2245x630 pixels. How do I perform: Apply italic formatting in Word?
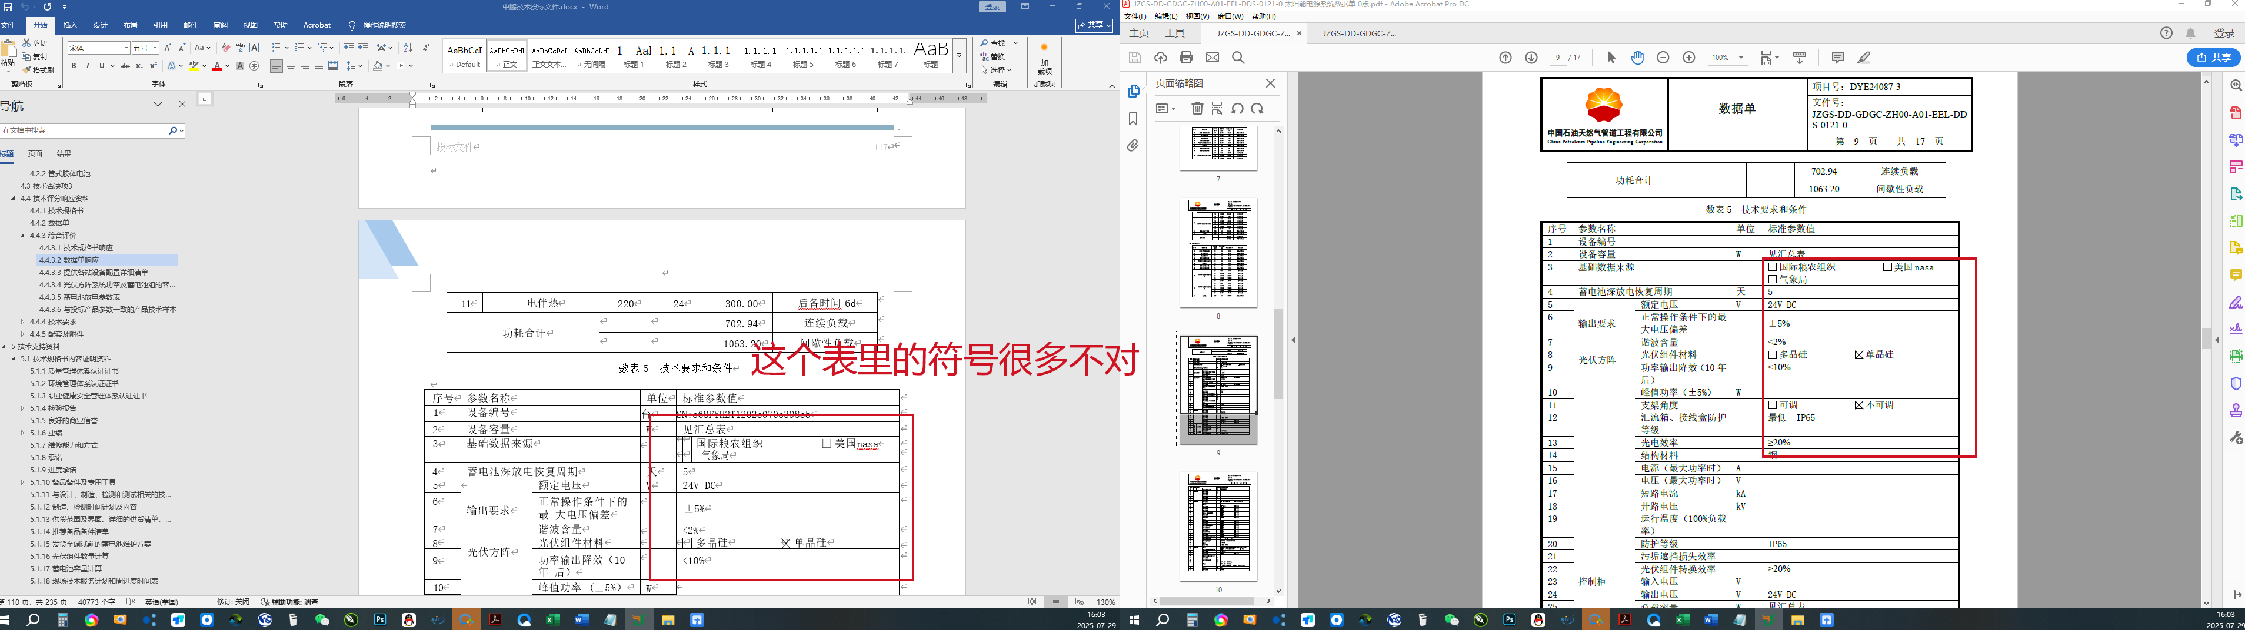[88, 66]
